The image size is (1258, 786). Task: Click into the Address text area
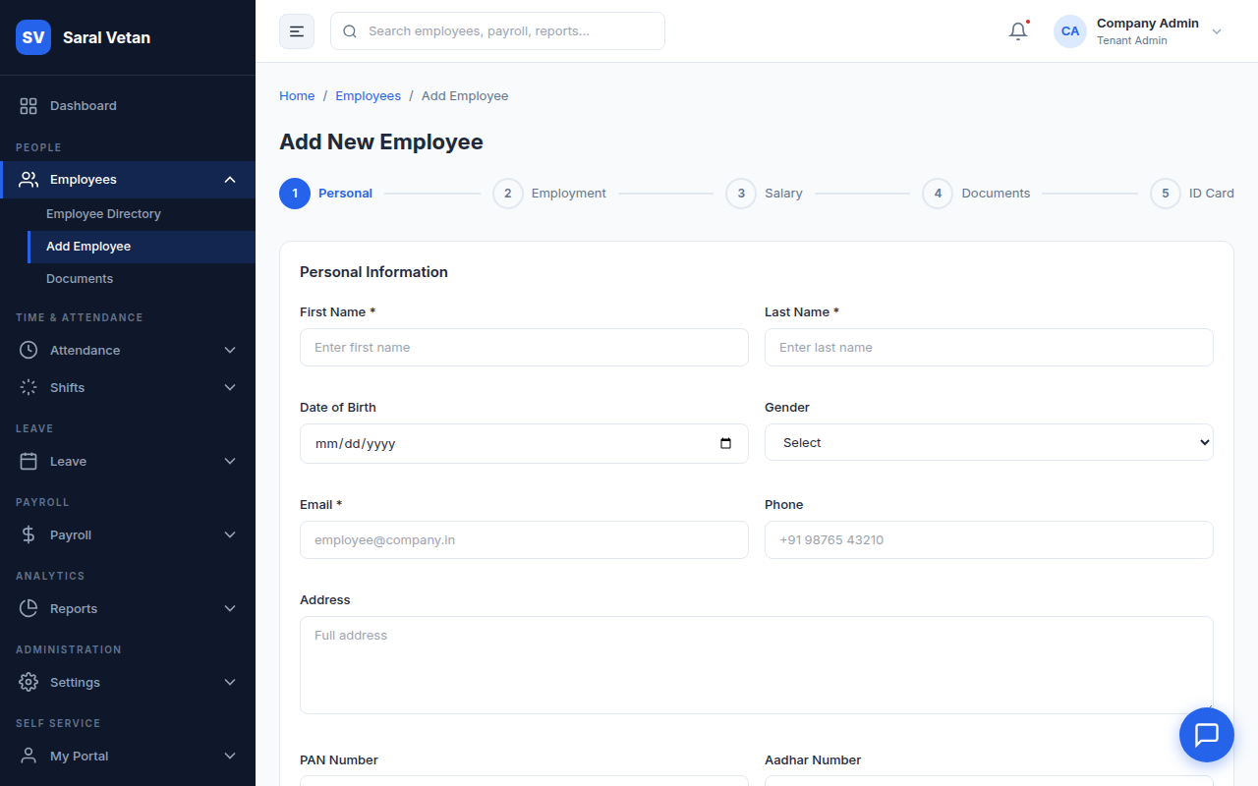(757, 665)
